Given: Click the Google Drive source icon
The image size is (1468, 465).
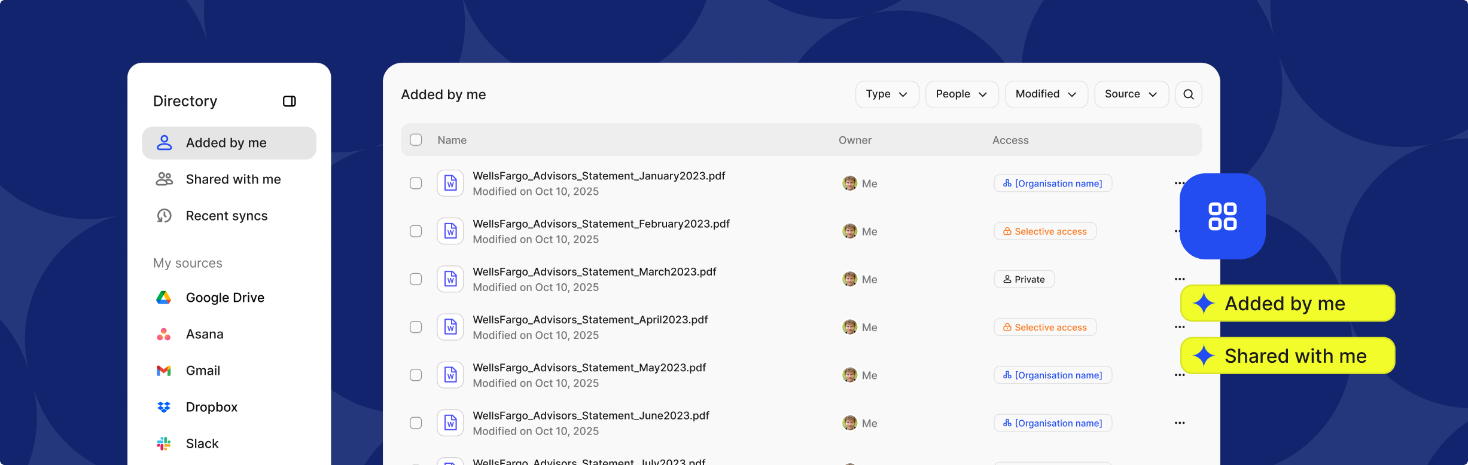Looking at the screenshot, I should 164,298.
